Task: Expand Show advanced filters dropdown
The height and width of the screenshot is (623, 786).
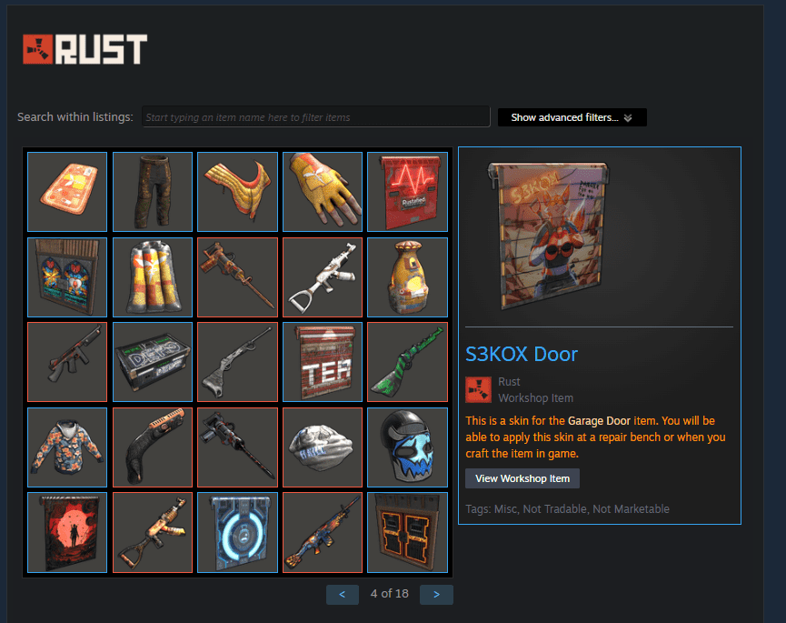Action: tap(572, 117)
